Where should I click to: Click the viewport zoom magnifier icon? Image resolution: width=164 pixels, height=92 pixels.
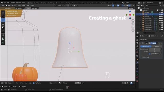click(x=133, y=21)
